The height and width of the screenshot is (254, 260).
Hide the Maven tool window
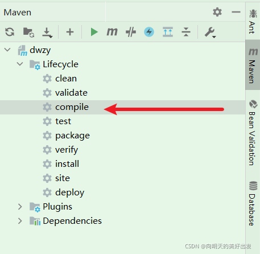[x=236, y=12]
